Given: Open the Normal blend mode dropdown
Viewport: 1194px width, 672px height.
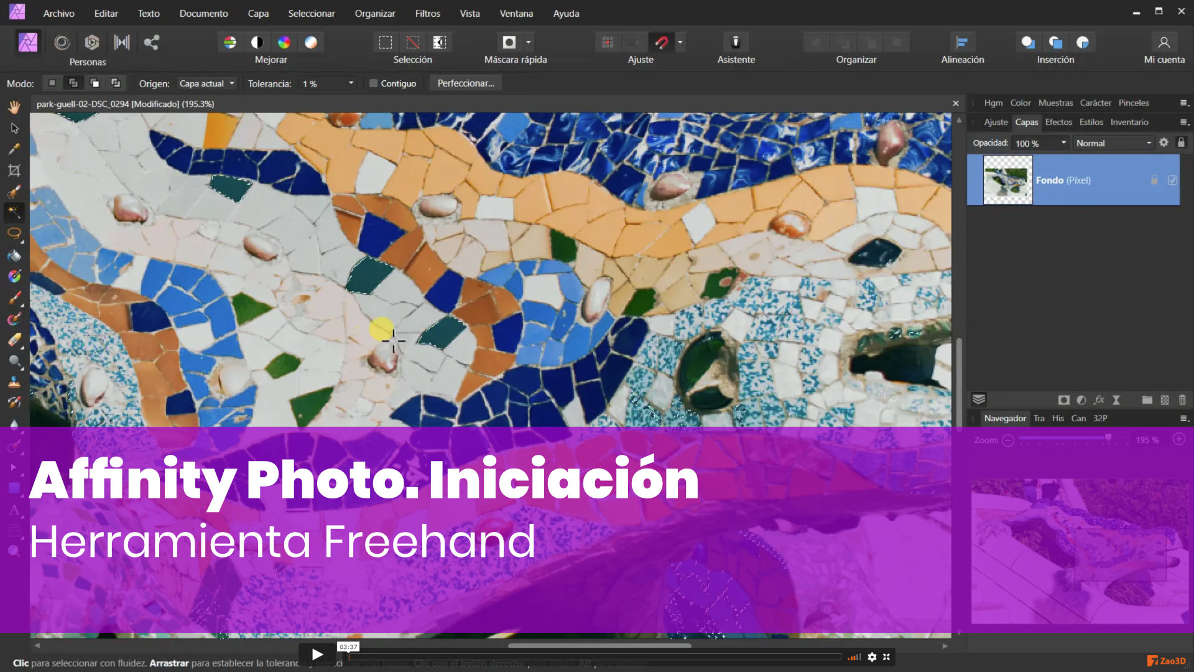Looking at the screenshot, I should pyautogui.click(x=1114, y=143).
